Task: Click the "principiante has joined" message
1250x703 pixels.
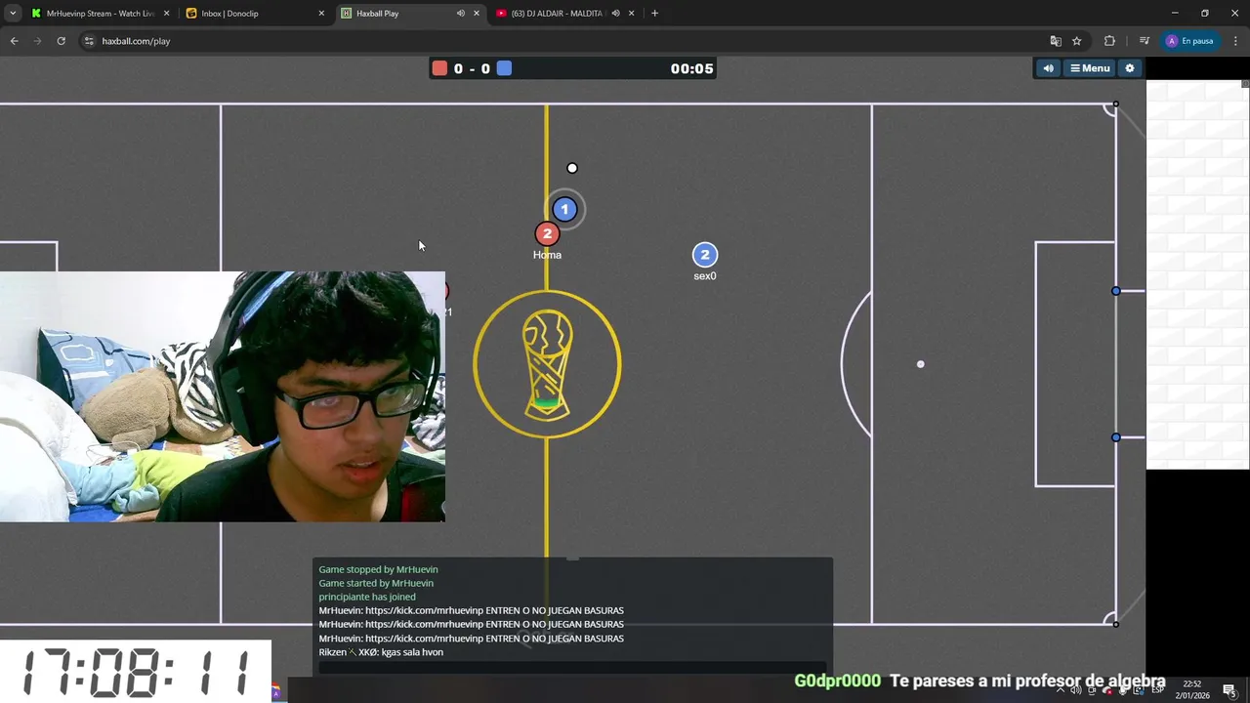Action: click(x=367, y=597)
